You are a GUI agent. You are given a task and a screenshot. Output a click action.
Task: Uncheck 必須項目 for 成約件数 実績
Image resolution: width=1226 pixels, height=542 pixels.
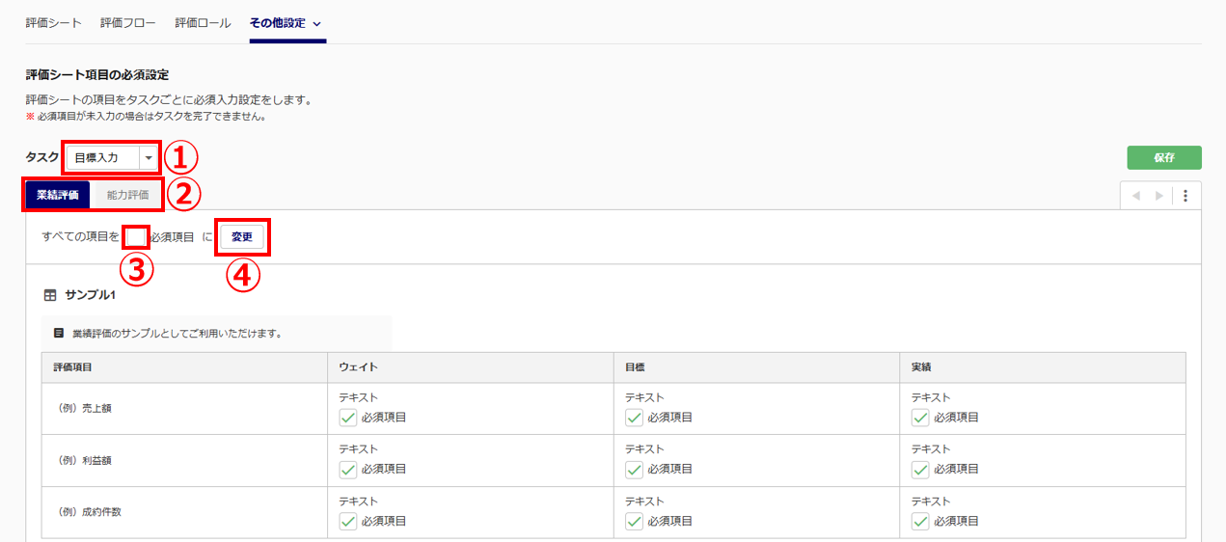(921, 522)
